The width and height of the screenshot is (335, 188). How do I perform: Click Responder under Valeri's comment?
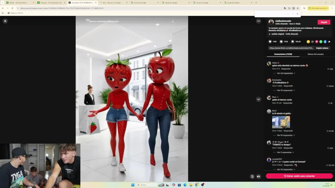tap(286, 69)
